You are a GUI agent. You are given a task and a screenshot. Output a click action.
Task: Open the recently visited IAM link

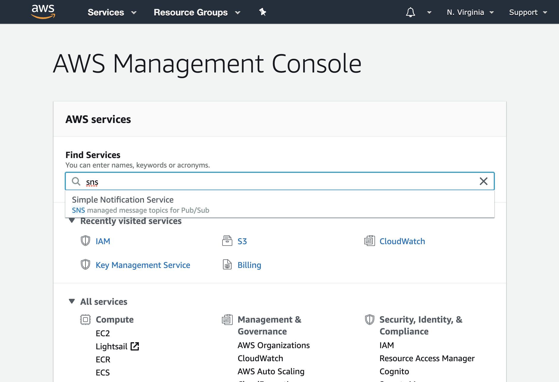[x=103, y=241]
